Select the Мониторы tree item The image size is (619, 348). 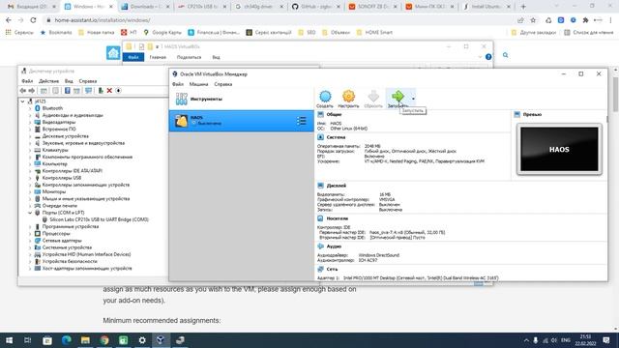pyautogui.click(x=54, y=191)
